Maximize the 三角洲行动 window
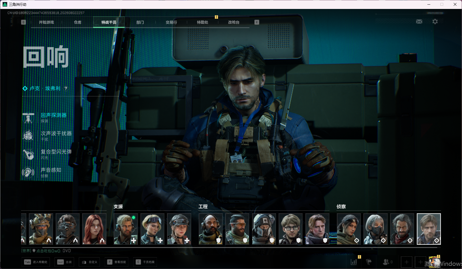This screenshot has height=269, width=462. pos(442,4)
